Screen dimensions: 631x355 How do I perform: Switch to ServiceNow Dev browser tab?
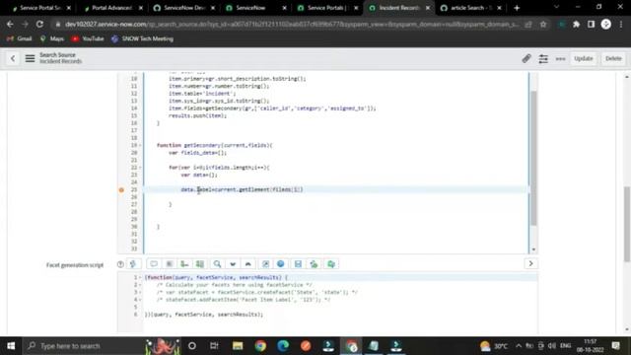184,8
